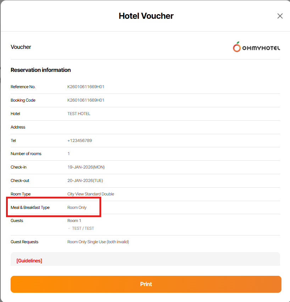Click the Room 1 guest heading
This screenshot has width=290, height=302.
[x=74, y=221]
